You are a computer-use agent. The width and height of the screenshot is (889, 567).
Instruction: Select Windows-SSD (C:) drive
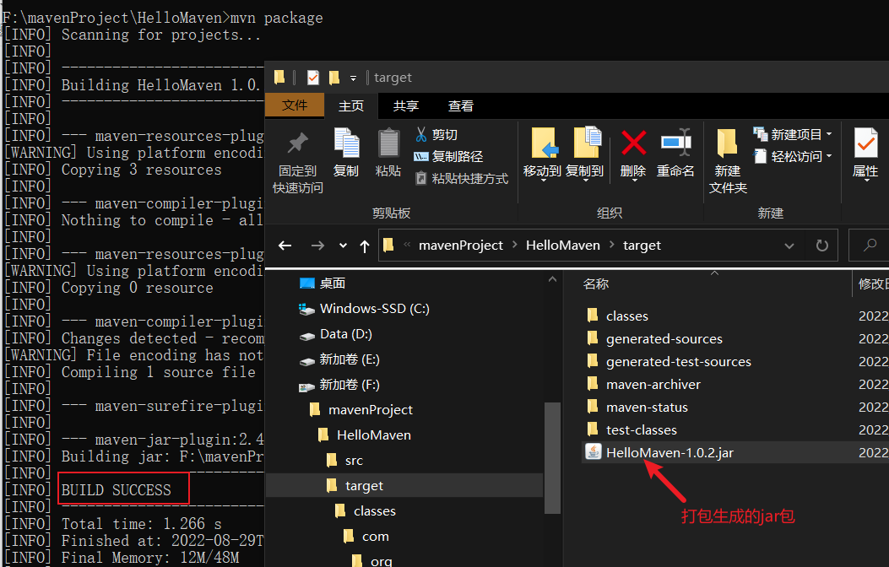pos(364,309)
